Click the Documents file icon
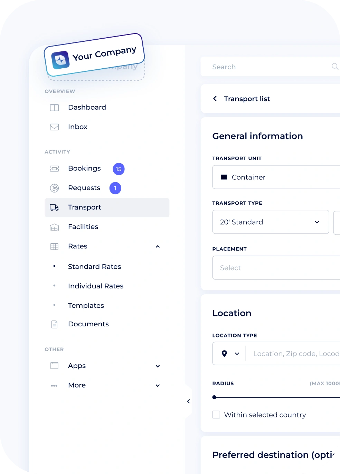The width and height of the screenshot is (340, 474). (54, 324)
